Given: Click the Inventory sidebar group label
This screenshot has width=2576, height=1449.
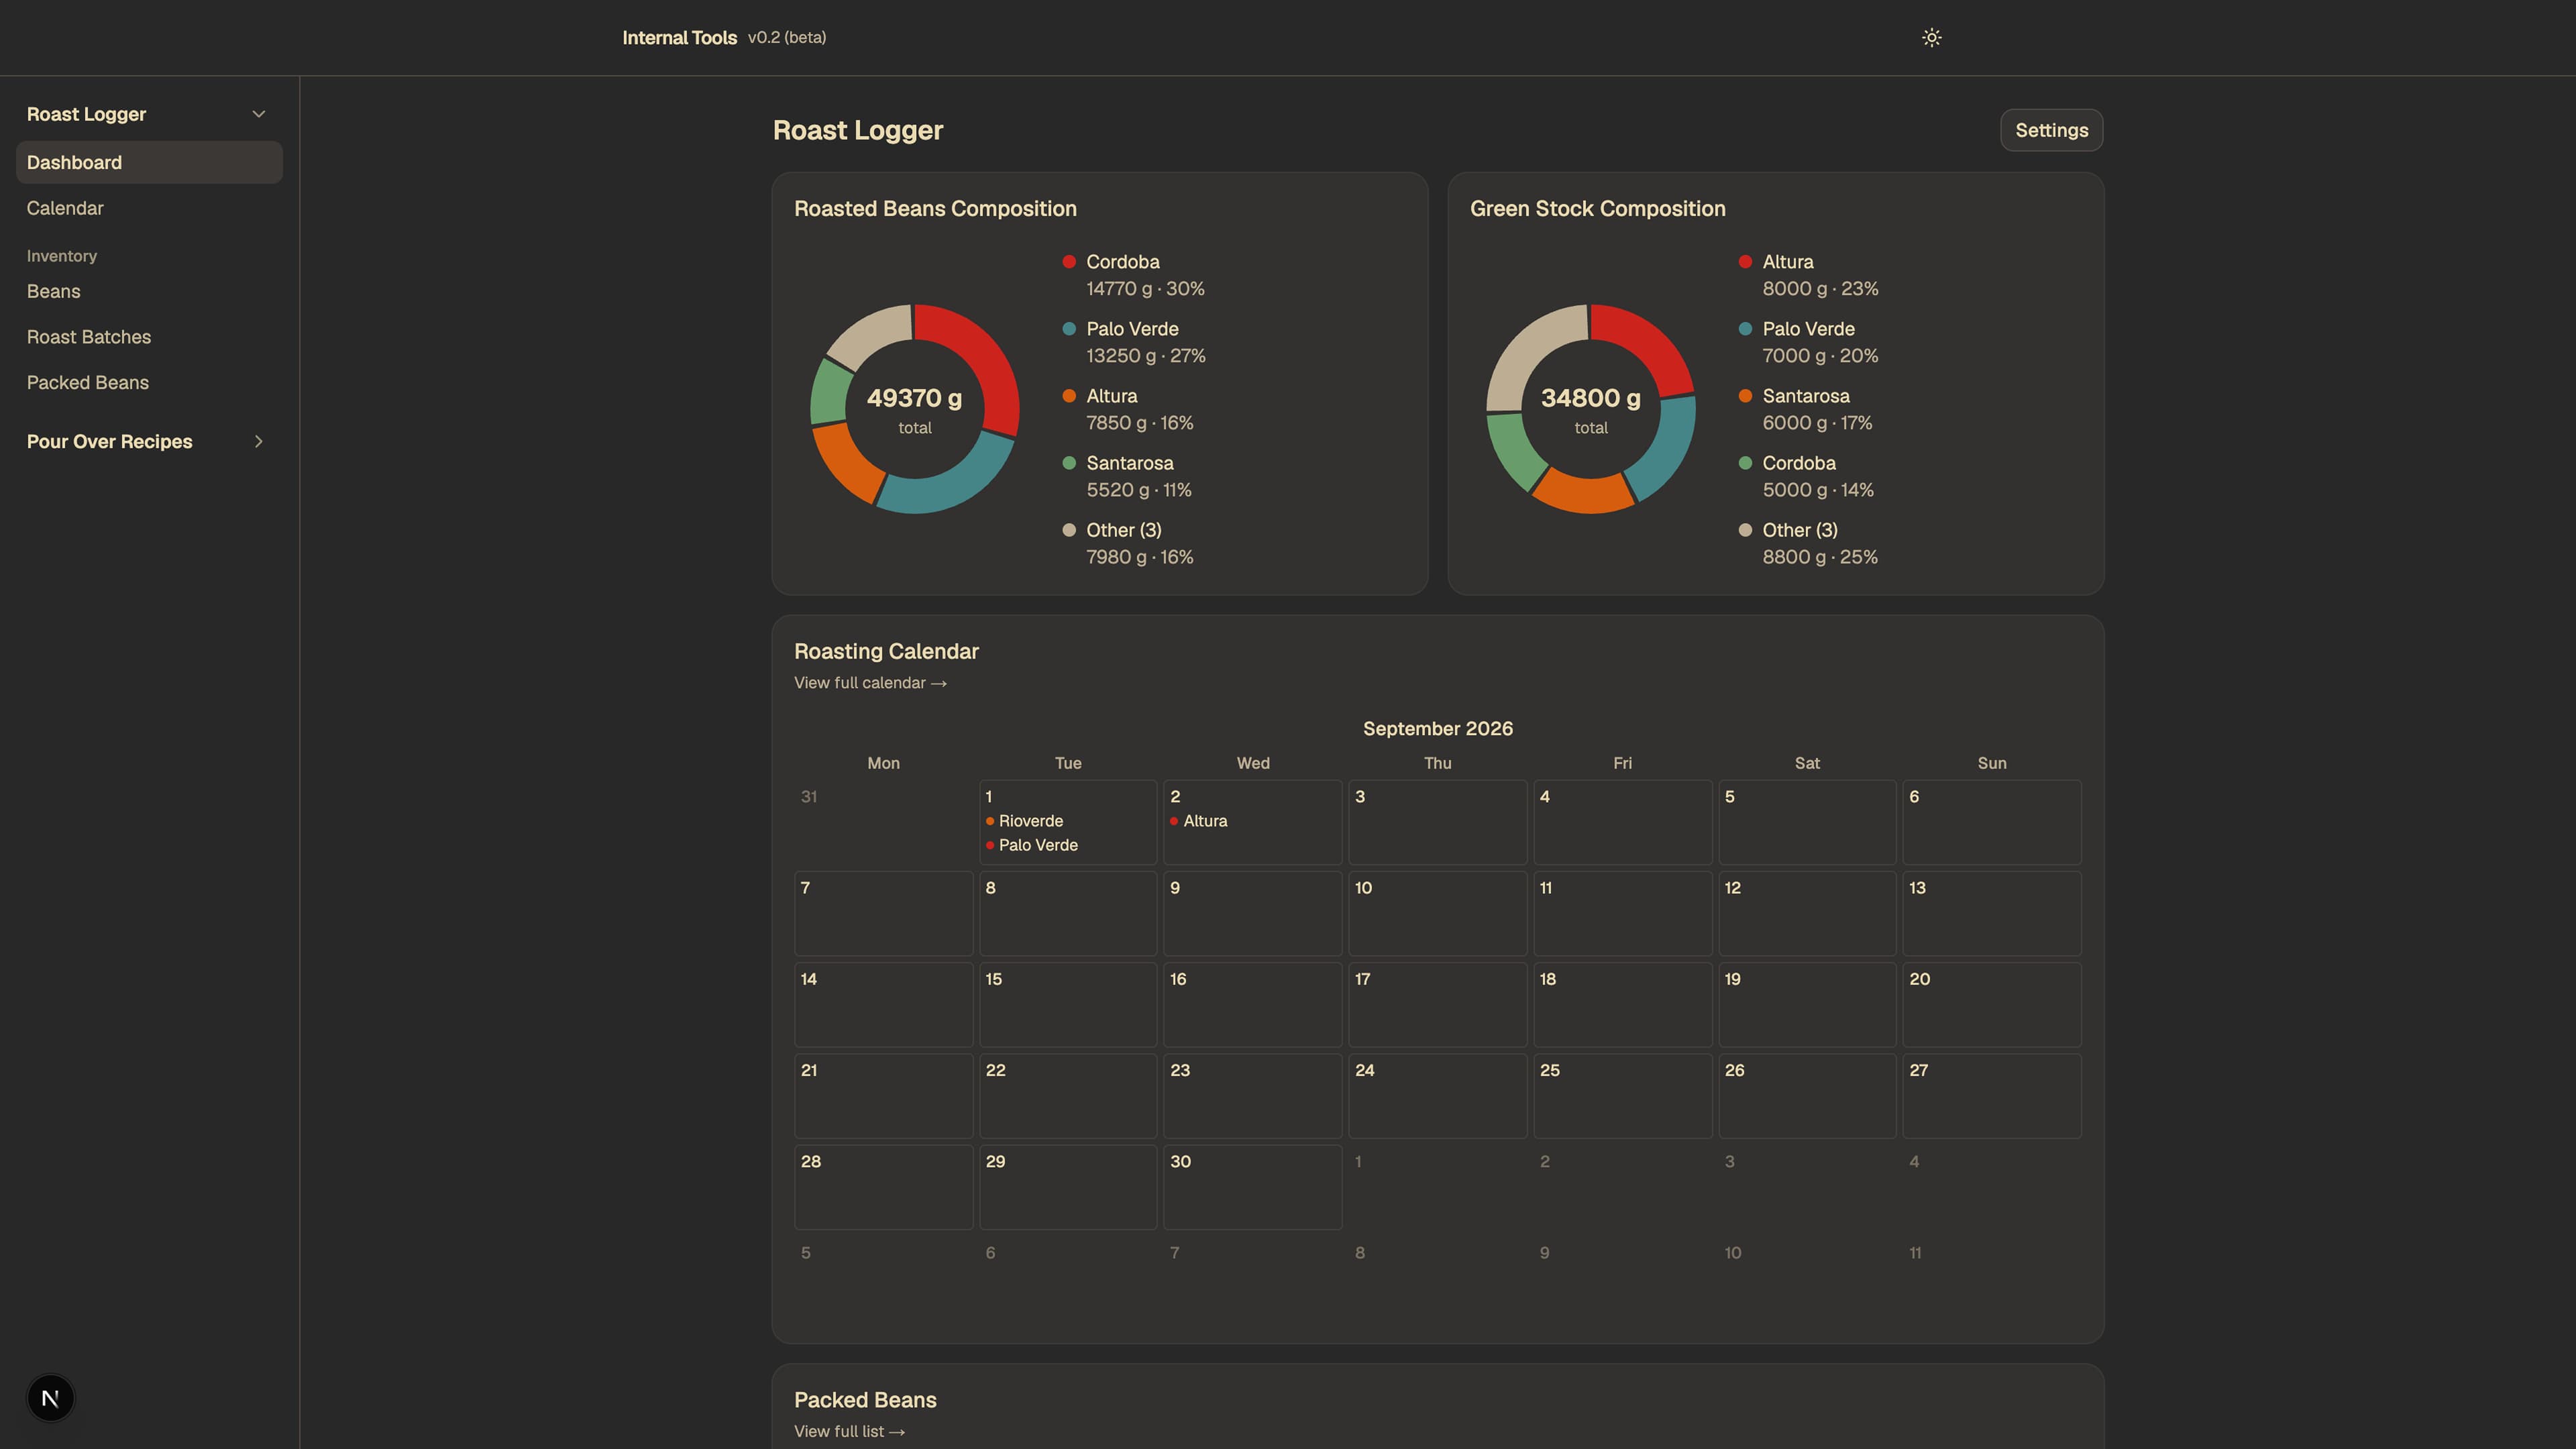Looking at the screenshot, I should 62,256.
